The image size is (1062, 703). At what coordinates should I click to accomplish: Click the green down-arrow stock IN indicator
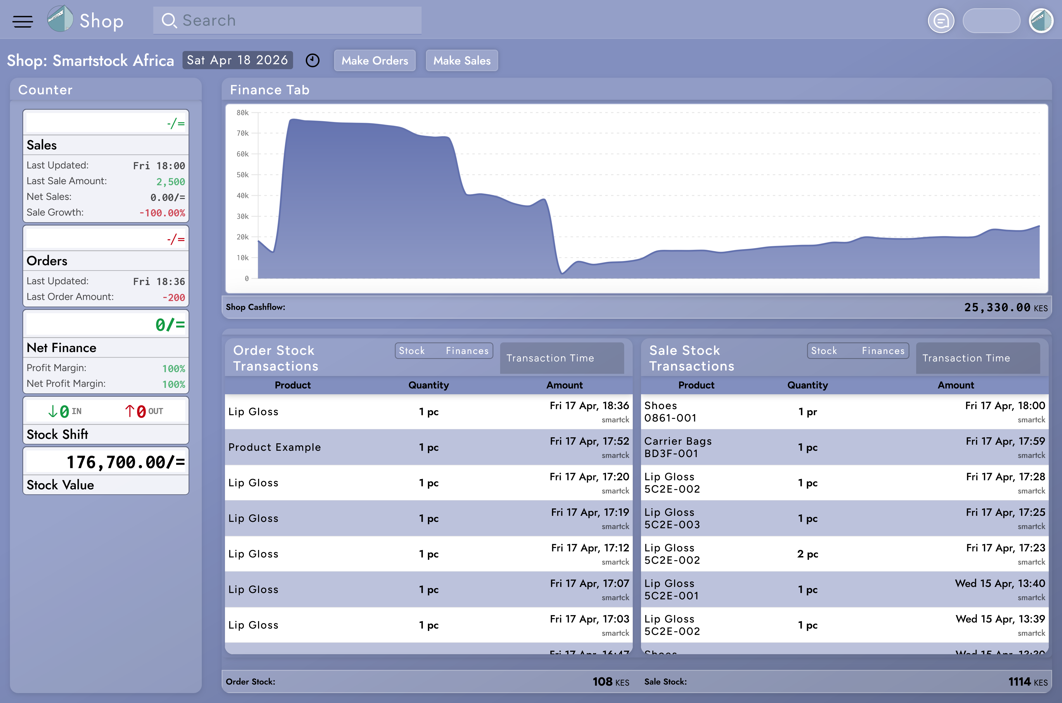click(53, 411)
